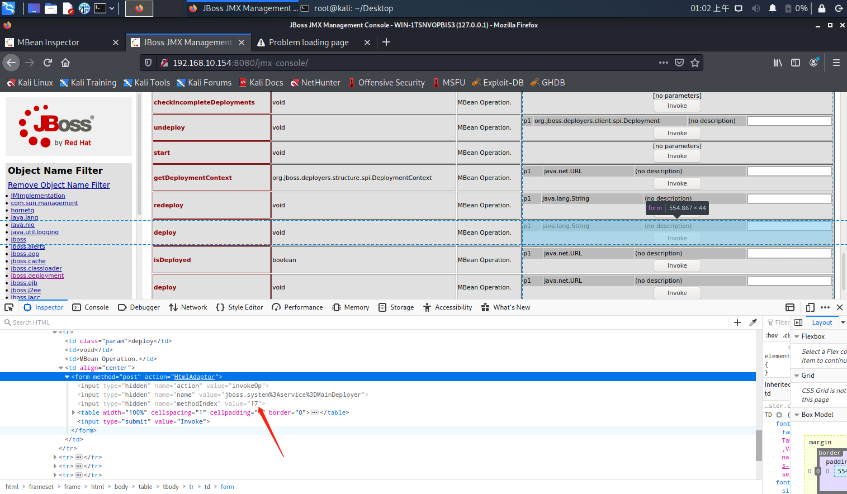The height and width of the screenshot is (494, 847).
Task: Click the notification bell in the system tray
Action: [773, 8]
